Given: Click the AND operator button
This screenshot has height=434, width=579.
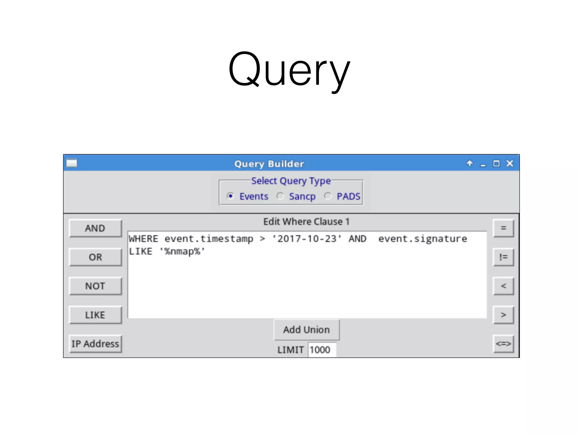Looking at the screenshot, I should pos(96,228).
